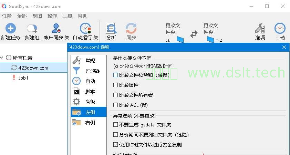290x155 pixels.
Task: Select 过滤器 funnel icon in sidebar
Action: coord(76,71)
